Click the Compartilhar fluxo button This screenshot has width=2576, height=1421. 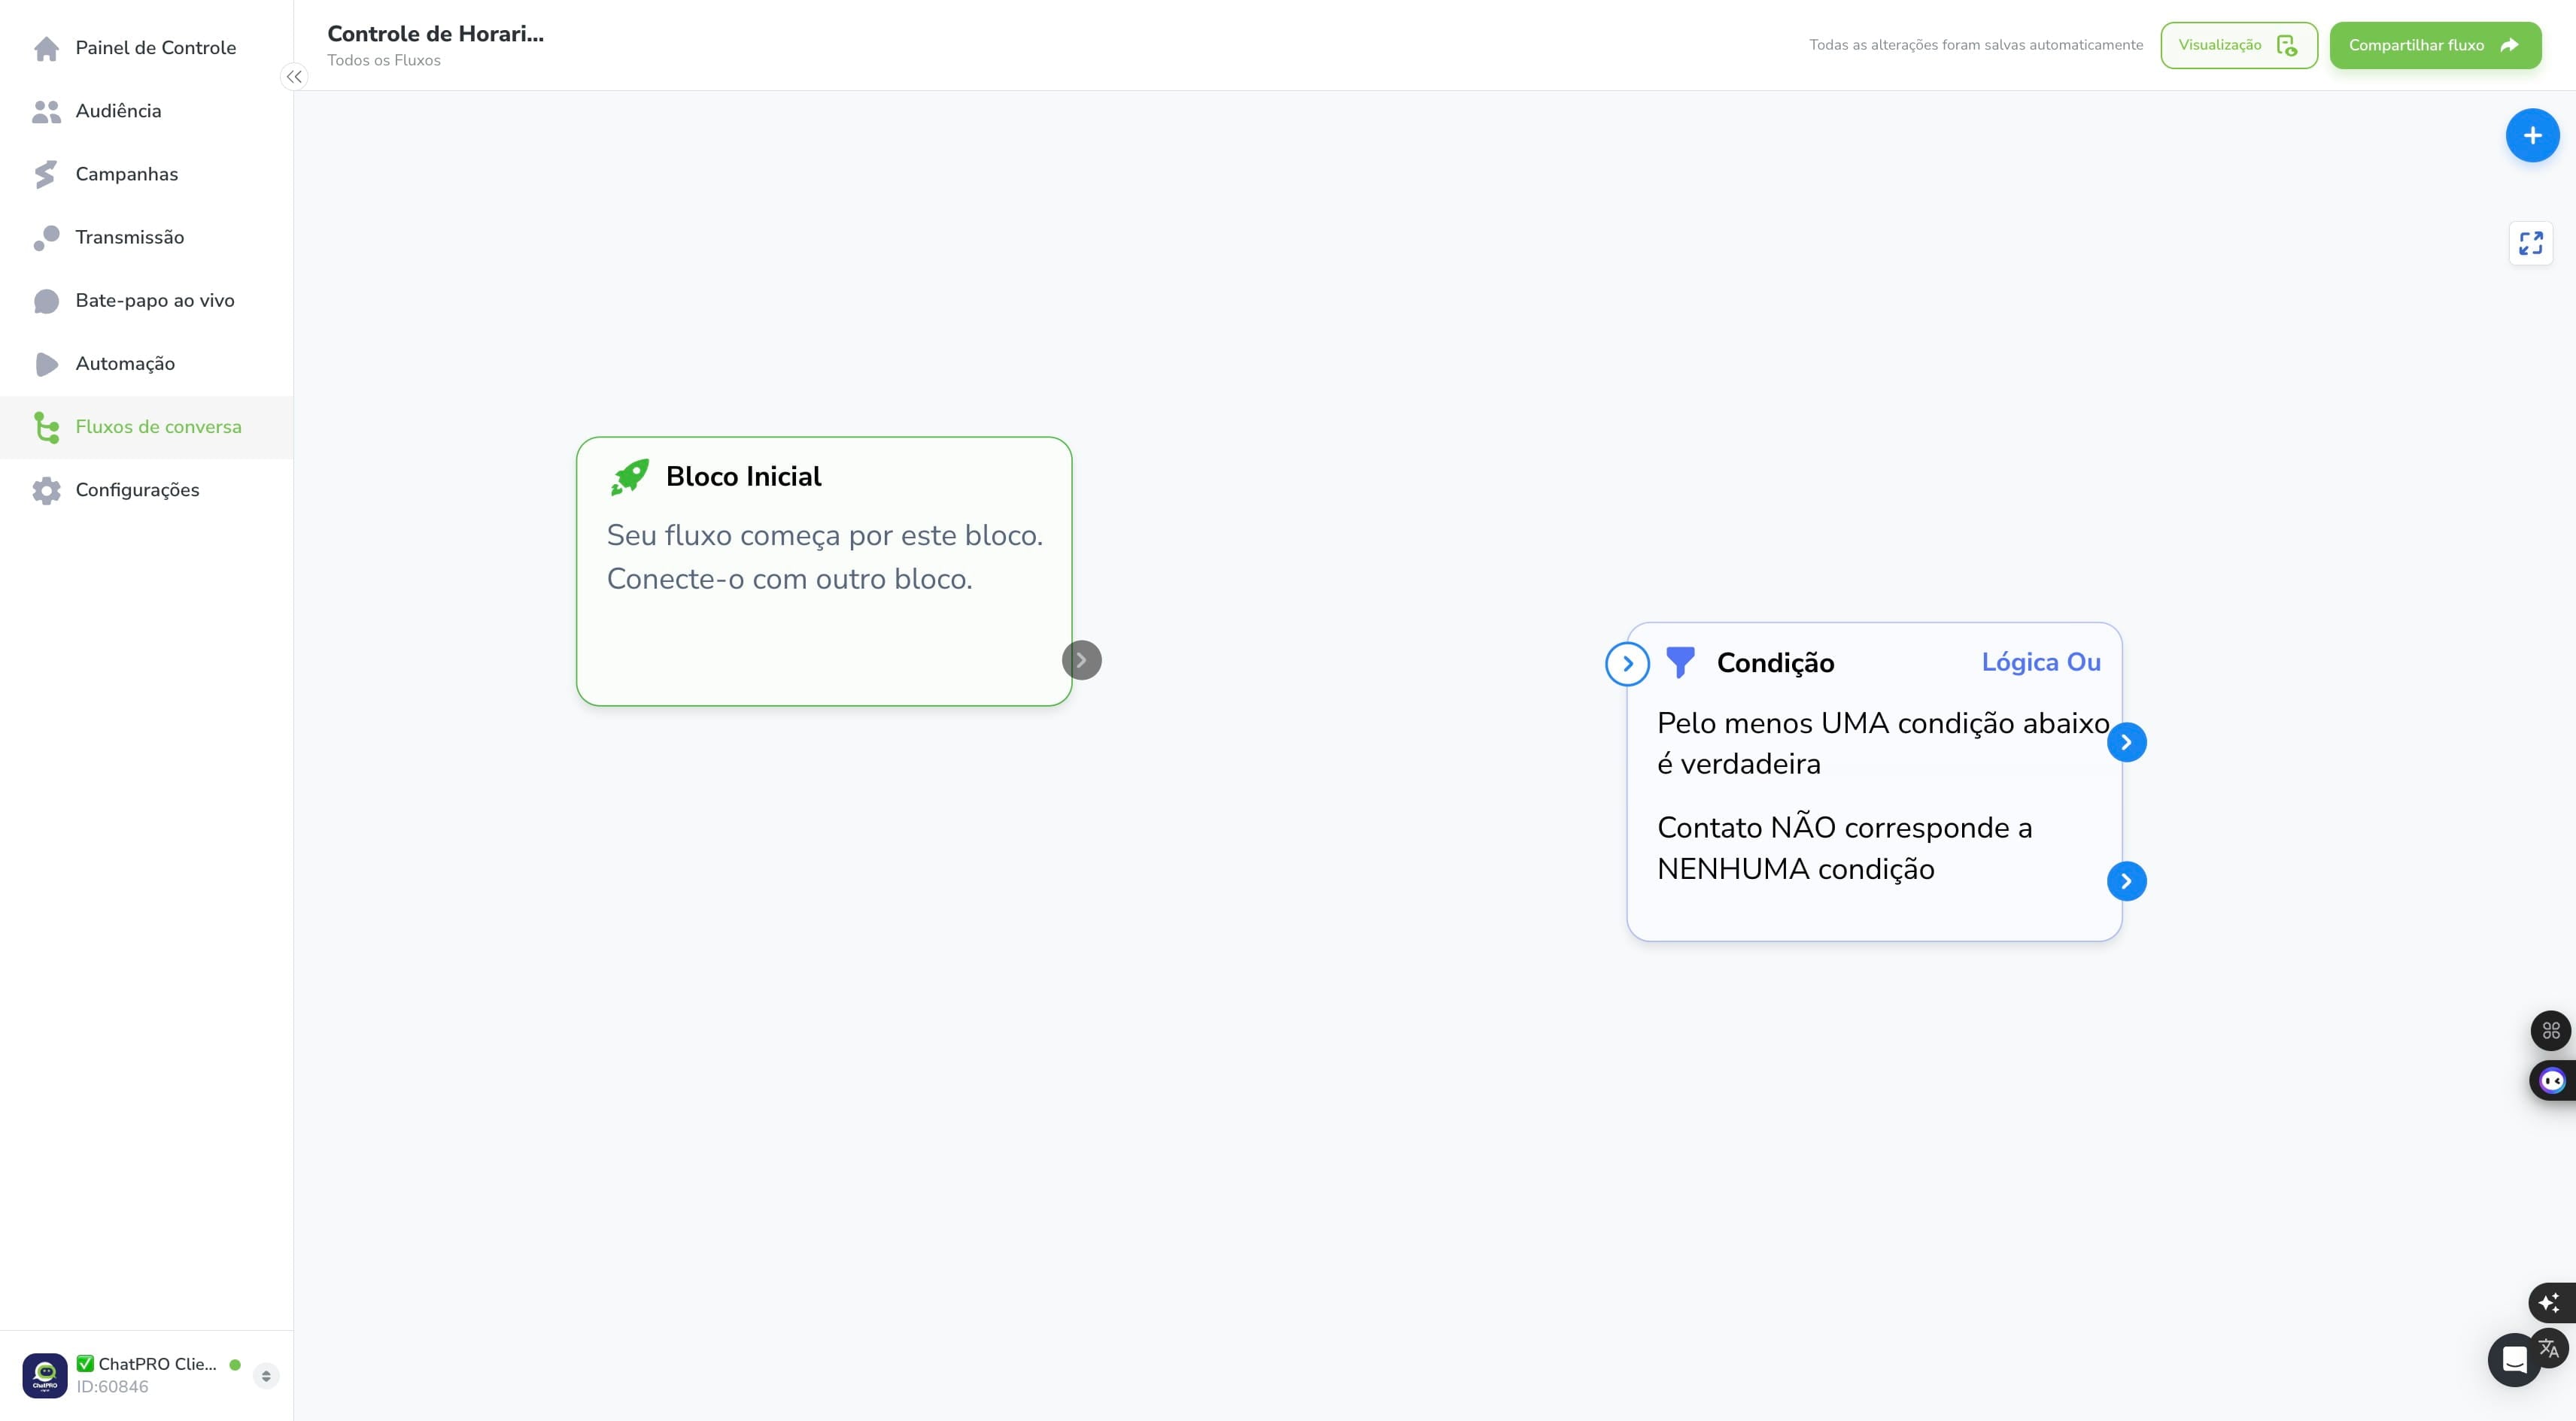click(2435, 45)
